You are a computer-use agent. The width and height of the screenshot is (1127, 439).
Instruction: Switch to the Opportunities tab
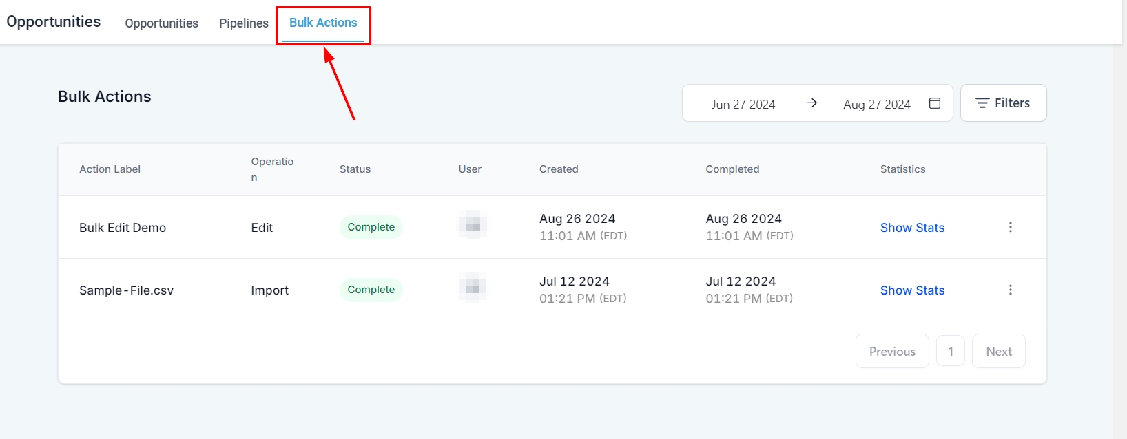tap(161, 23)
